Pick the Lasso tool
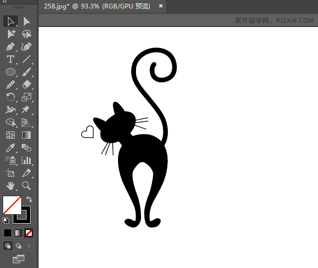This screenshot has width=318, height=268. click(26, 34)
